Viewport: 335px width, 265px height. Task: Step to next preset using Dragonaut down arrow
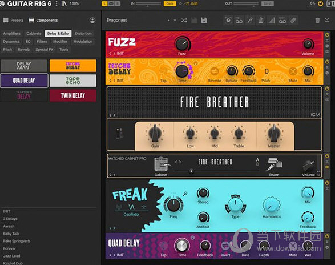click(x=175, y=21)
